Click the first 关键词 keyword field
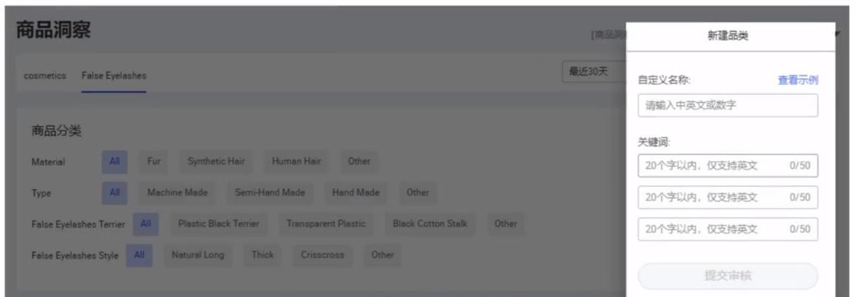This screenshot has width=853, height=297. click(728, 165)
